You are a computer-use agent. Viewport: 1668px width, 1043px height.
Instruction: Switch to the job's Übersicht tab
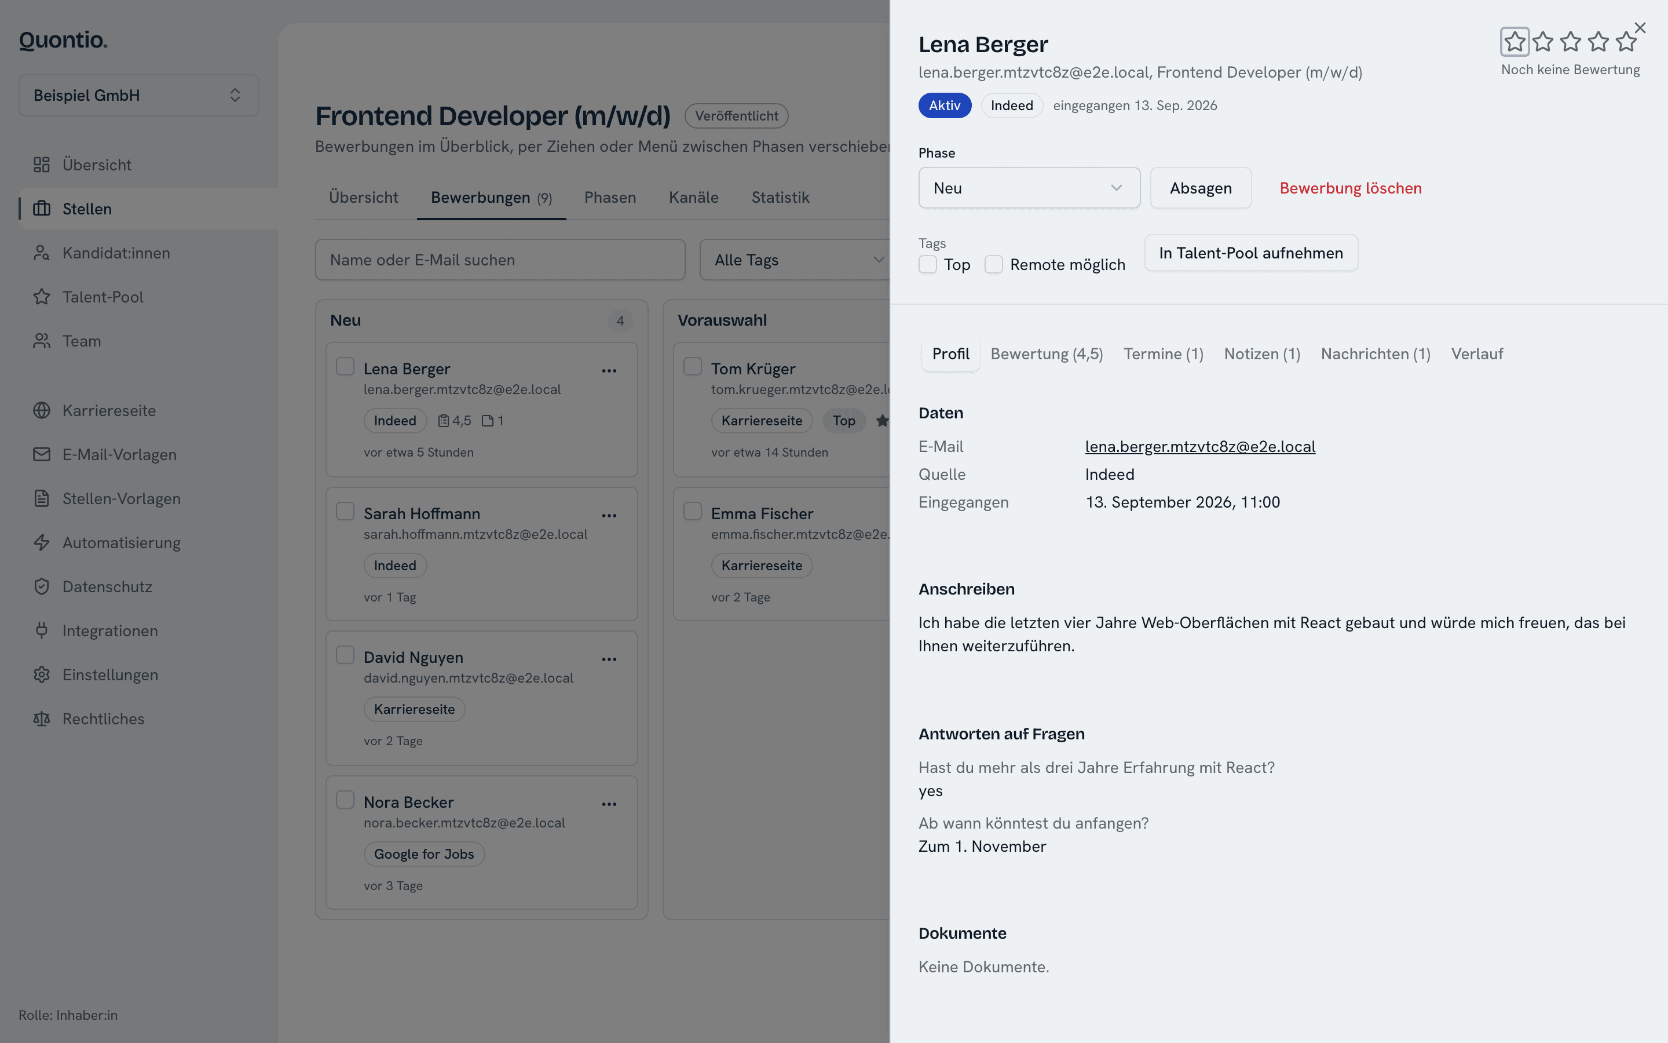point(363,197)
